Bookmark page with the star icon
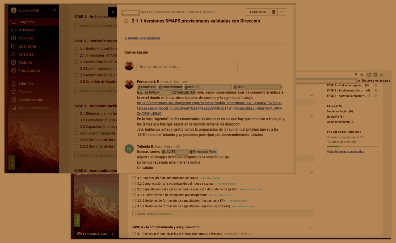The width and height of the screenshot is (396, 243). click(x=362, y=75)
